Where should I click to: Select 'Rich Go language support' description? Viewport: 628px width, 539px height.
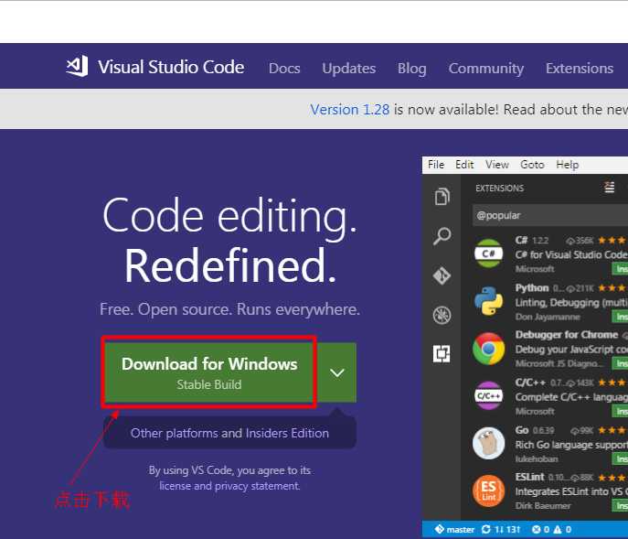point(571,445)
